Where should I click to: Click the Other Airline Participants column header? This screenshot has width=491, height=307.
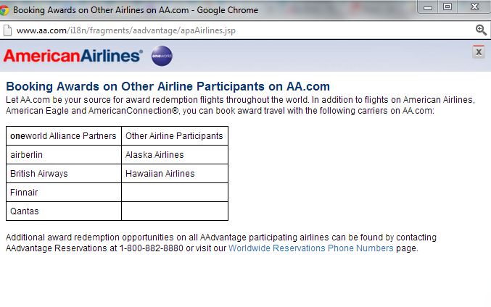click(x=175, y=136)
